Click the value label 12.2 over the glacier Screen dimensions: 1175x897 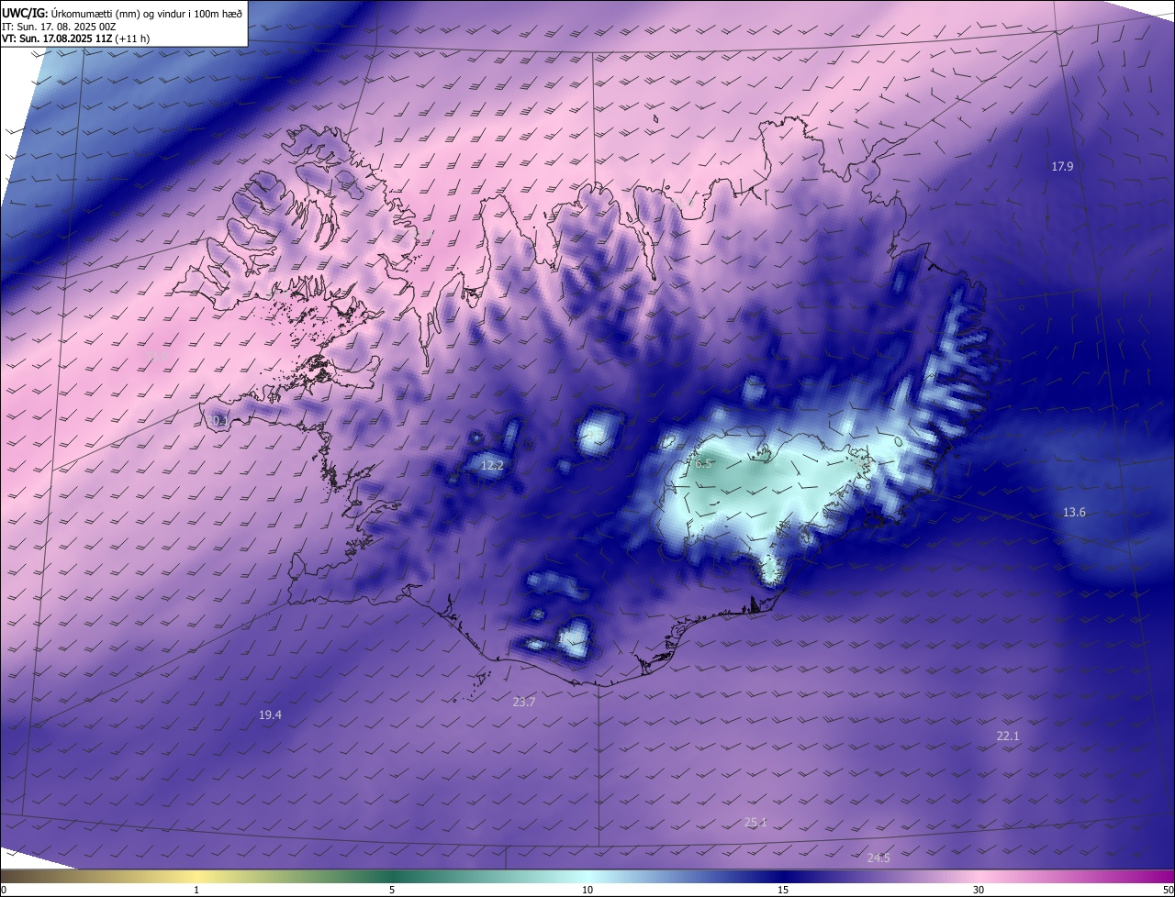(492, 466)
